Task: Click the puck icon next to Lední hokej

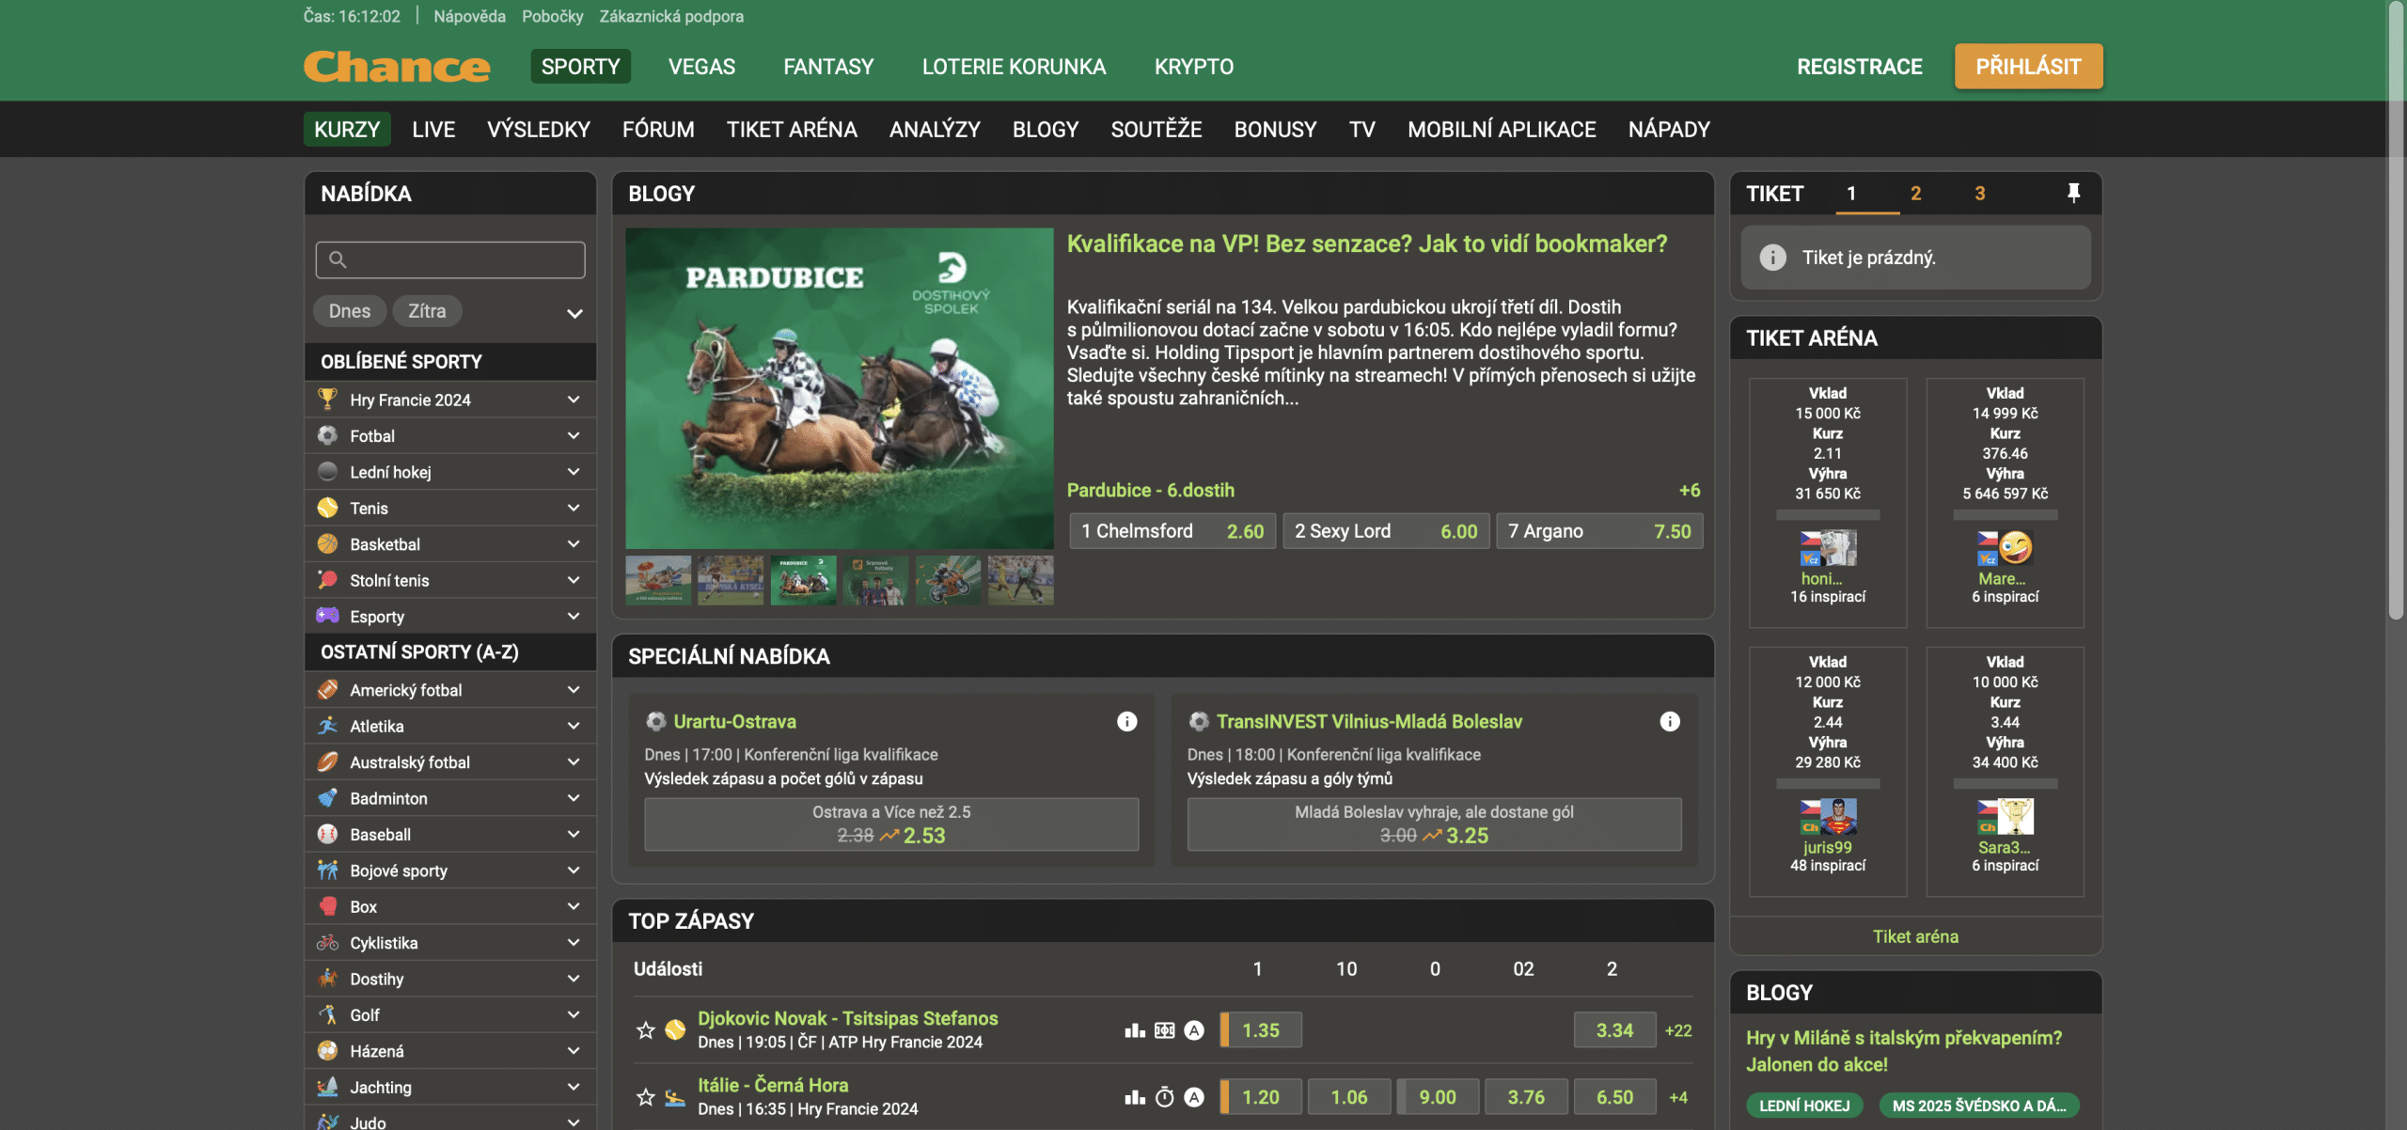Action: [x=327, y=471]
